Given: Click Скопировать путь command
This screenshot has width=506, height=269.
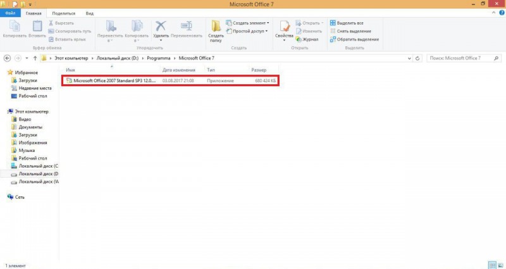Looking at the screenshot, I should [70, 31].
